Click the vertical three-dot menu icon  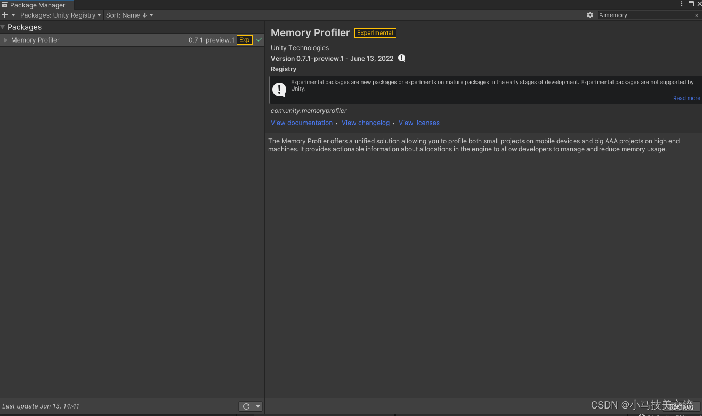pyautogui.click(x=682, y=4)
